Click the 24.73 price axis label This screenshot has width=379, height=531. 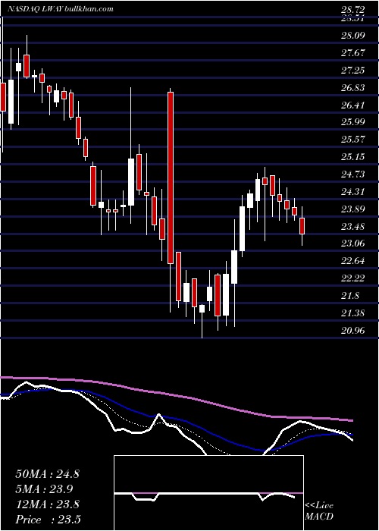(x=353, y=174)
